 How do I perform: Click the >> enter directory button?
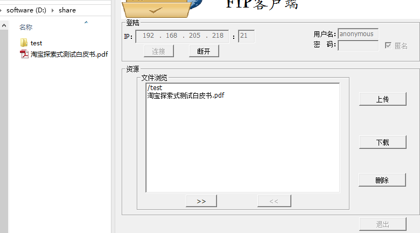click(201, 201)
